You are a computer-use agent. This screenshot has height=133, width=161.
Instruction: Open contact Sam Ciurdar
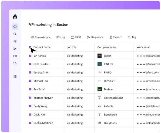[x=41, y=64]
